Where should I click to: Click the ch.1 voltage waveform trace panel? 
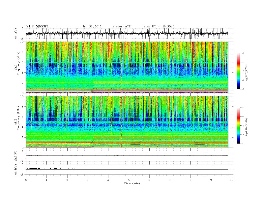click(x=127, y=33)
